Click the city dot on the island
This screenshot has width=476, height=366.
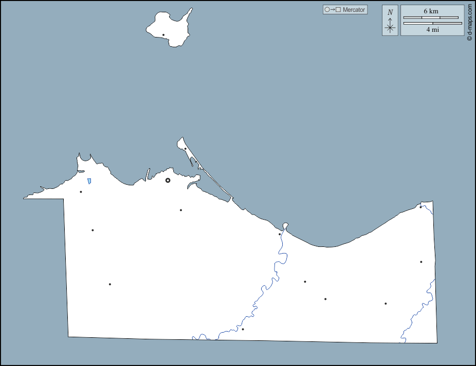coord(163,35)
